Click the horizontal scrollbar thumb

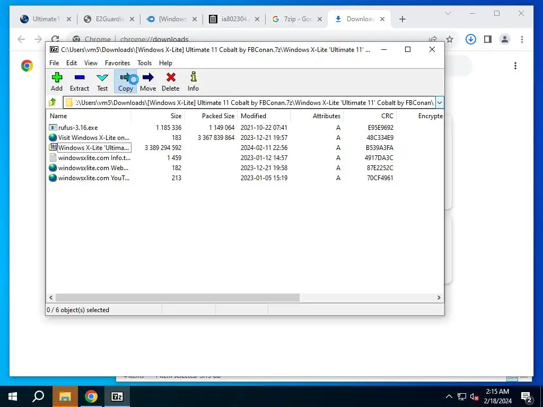point(178,298)
